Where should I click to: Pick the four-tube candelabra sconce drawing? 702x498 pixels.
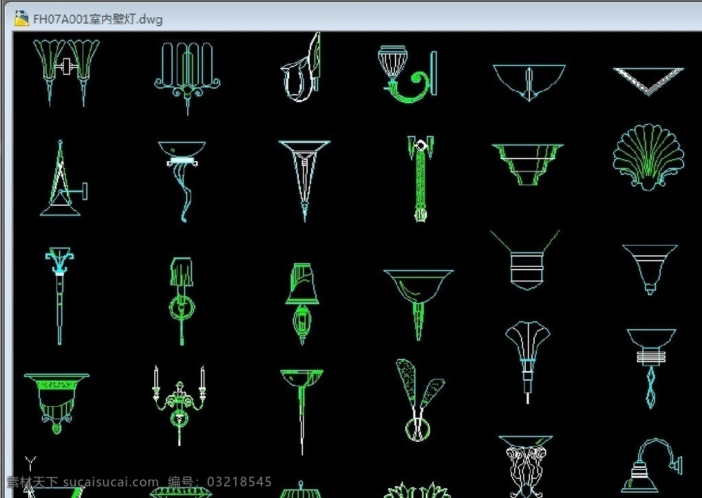tap(187, 78)
